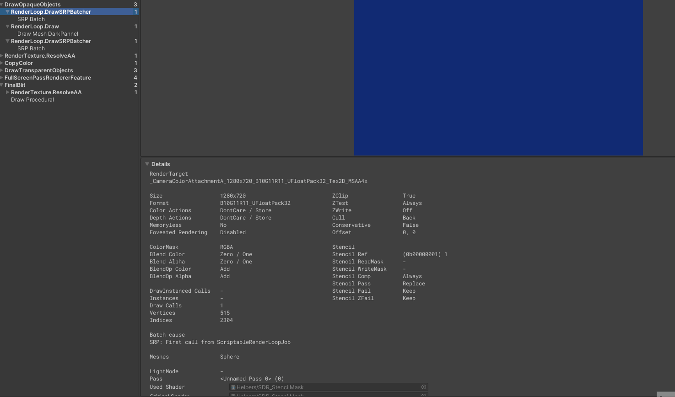Expand the CopyColor event group

point(2,63)
